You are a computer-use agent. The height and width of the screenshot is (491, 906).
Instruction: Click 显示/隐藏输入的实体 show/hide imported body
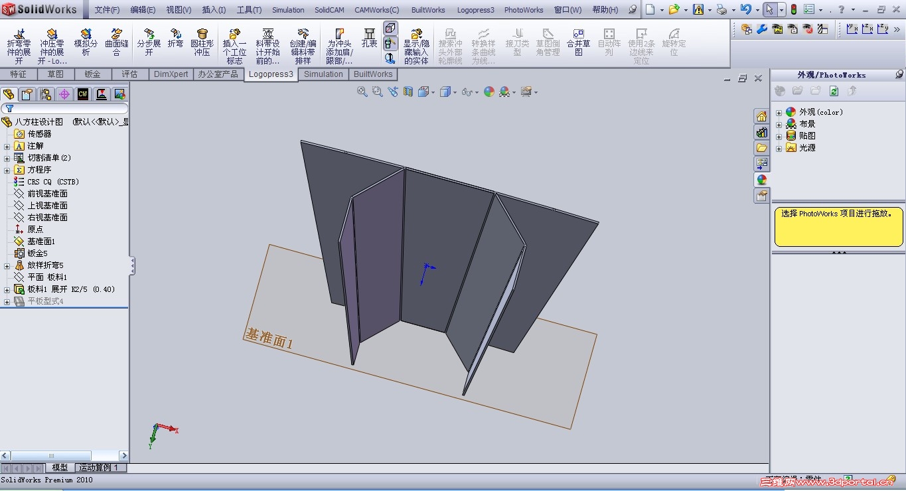416,46
